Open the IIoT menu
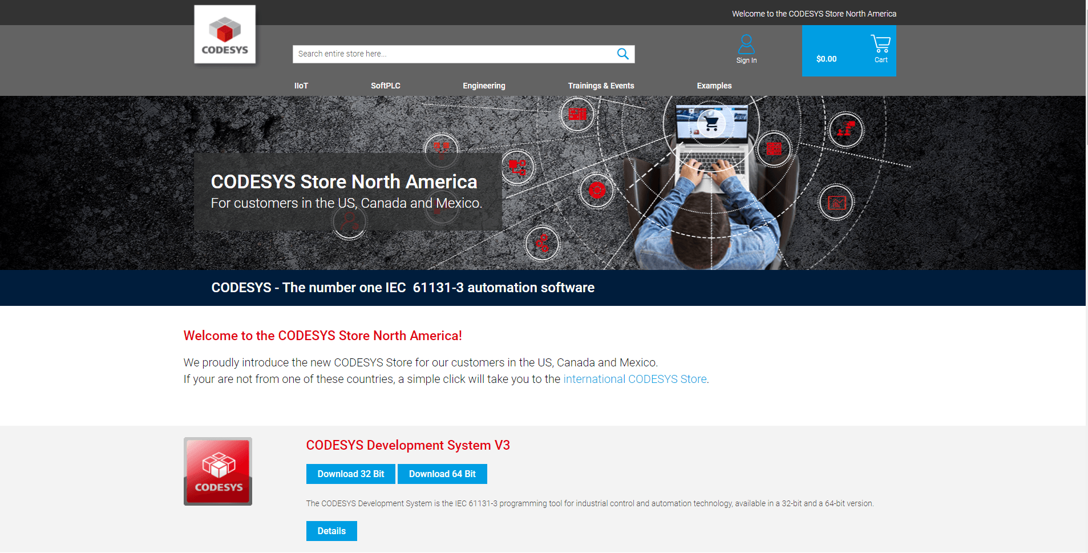The image size is (1088, 553). tap(301, 86)
